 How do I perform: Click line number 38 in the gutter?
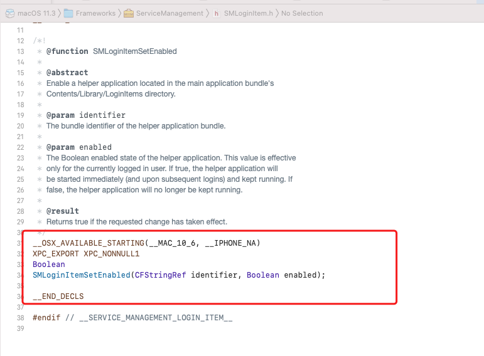pyautogui.click(x=20, y=318)
